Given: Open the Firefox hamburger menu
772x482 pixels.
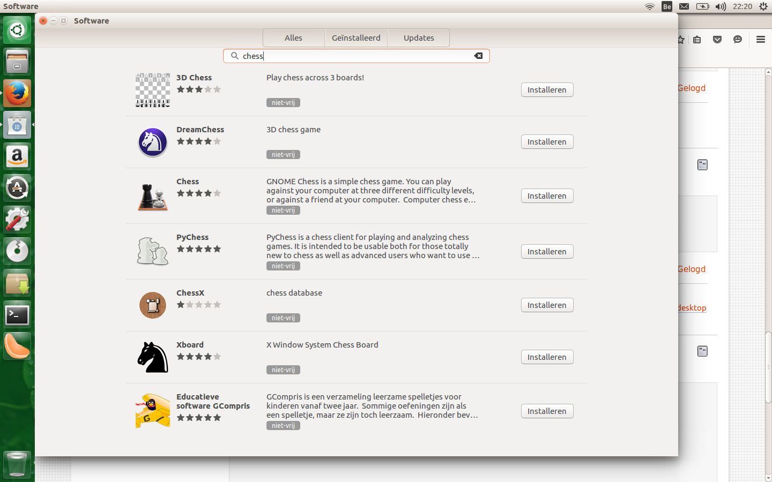Looking at the screenshot, I should point(760,40).
